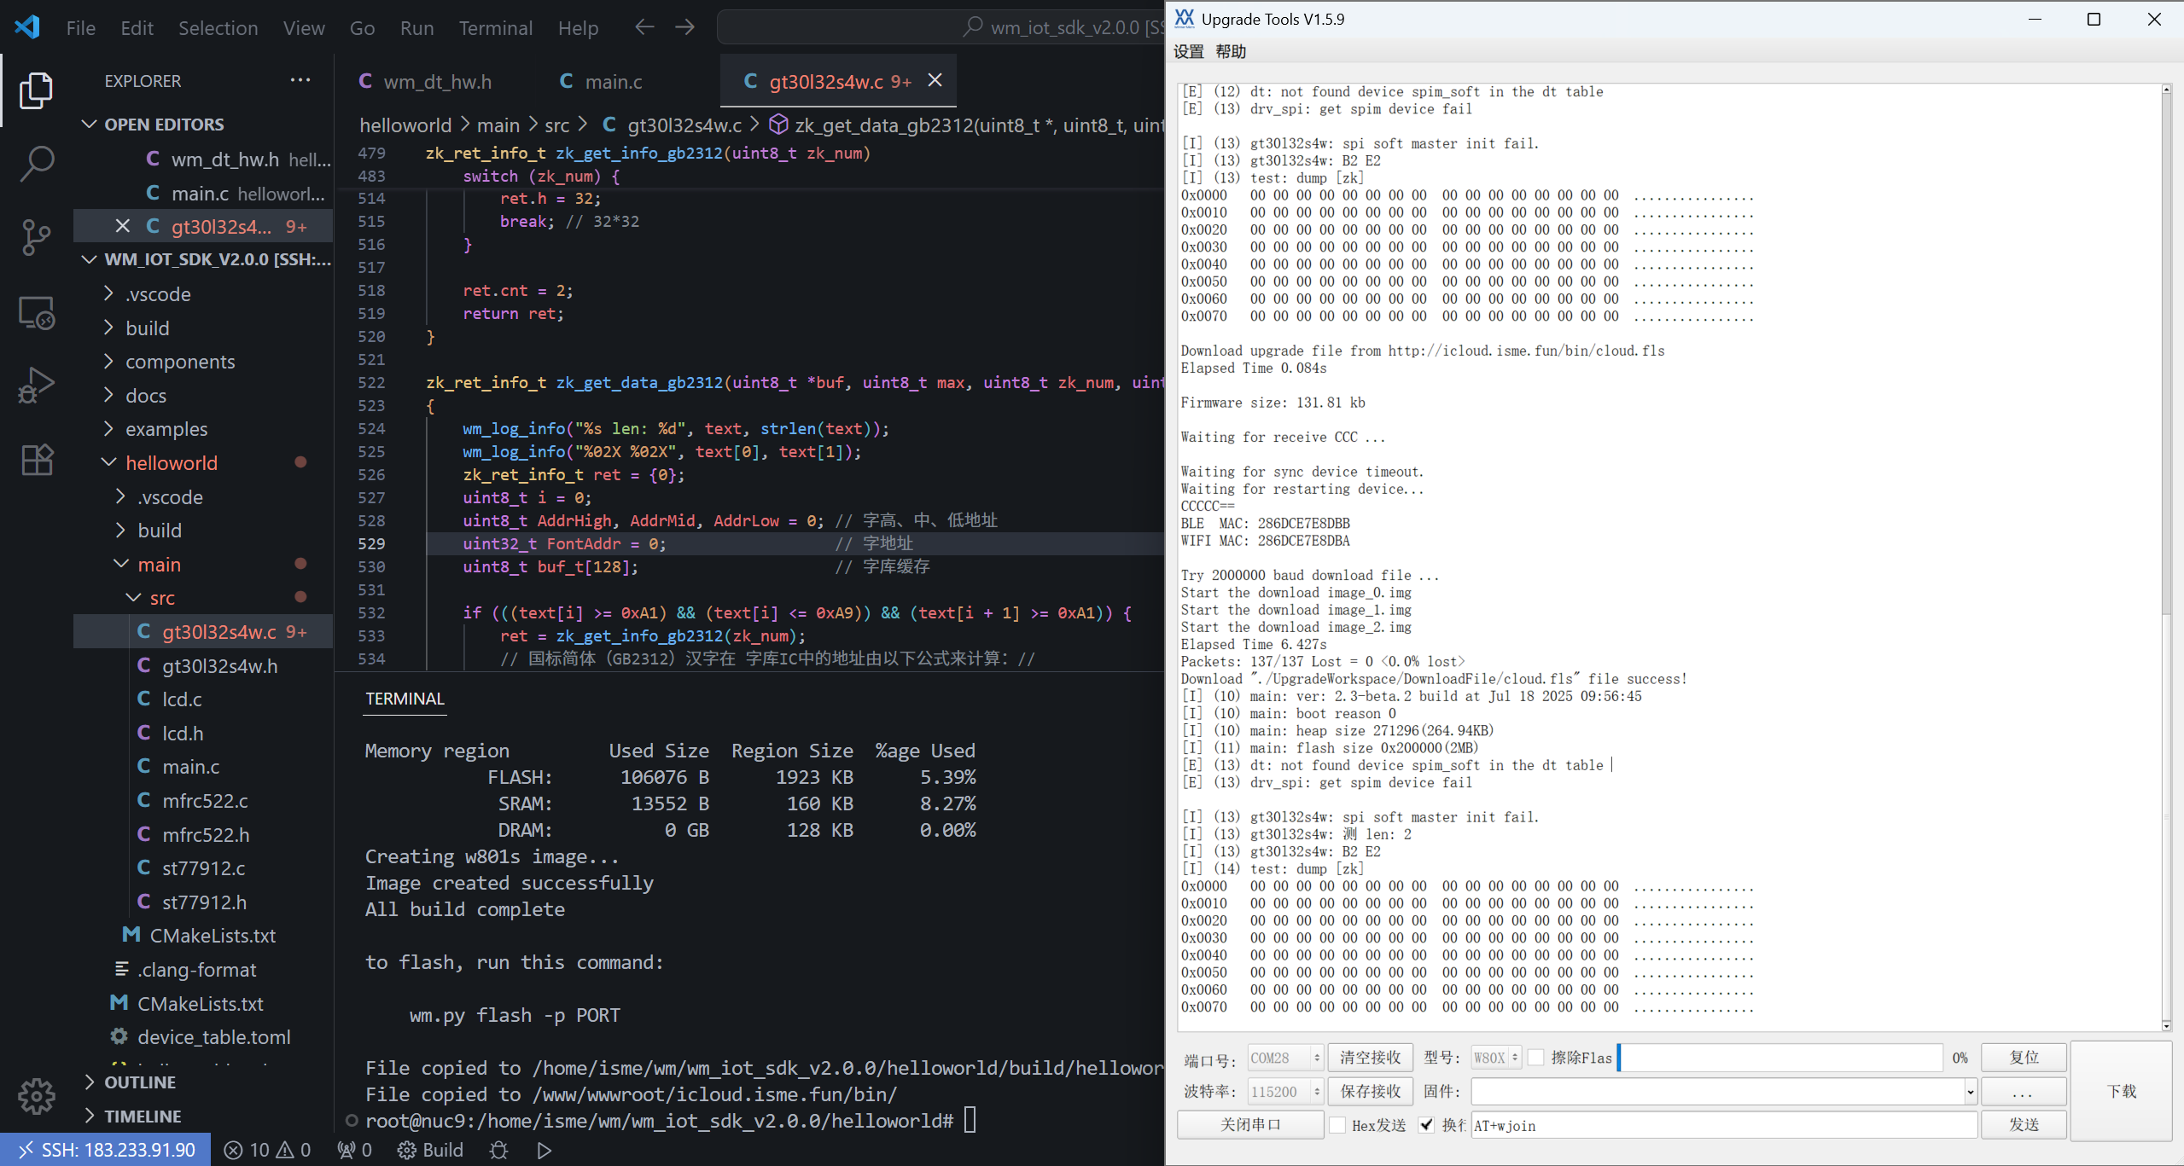Open device_table.toml file

213,1037
